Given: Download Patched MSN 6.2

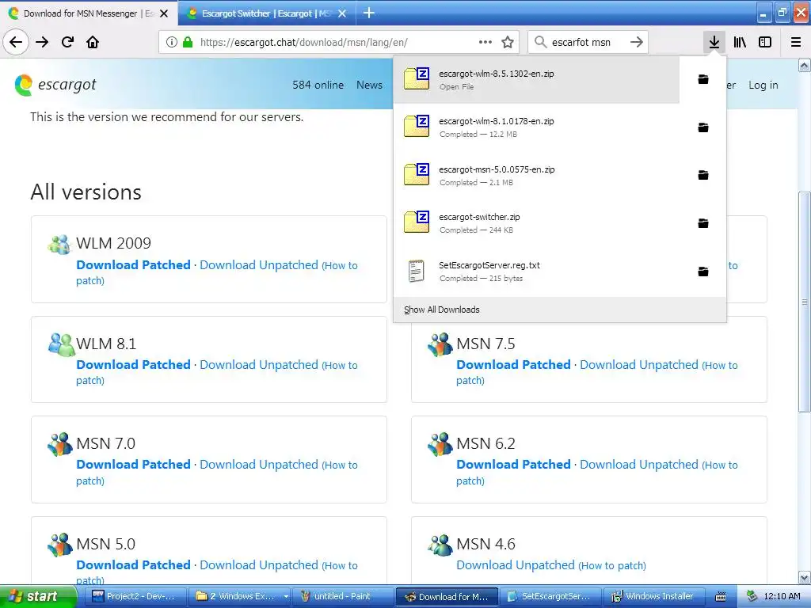Looking at the screenshot, I should point(513,464).
